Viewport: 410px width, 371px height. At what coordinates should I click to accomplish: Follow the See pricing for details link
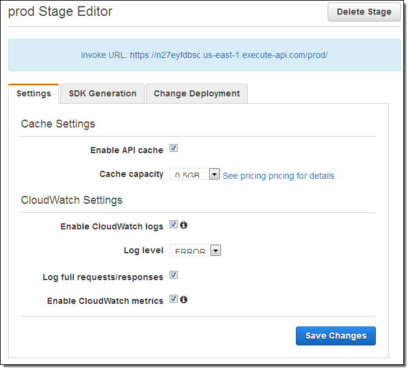point(278,176)
